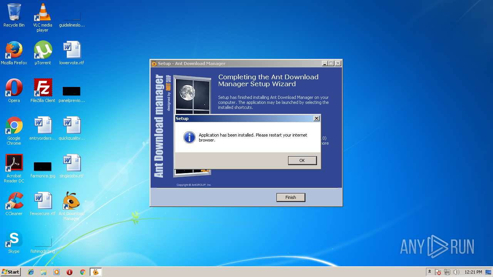Open the Recycle Bin desktop icon
This screenshot has width=493, height=277.
pos(14,15)
